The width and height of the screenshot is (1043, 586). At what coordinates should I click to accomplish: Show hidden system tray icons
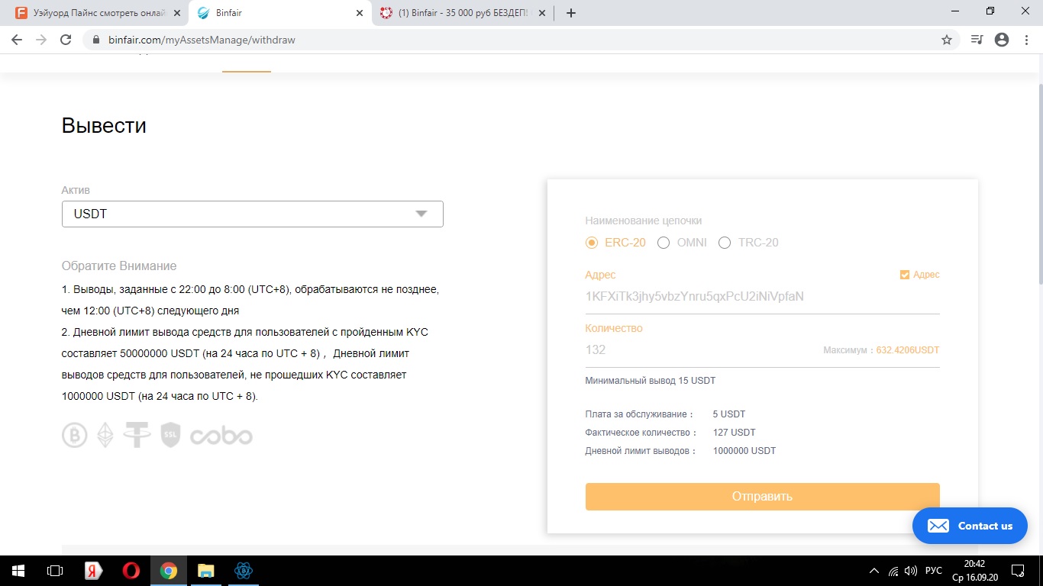tap(874, 571)
